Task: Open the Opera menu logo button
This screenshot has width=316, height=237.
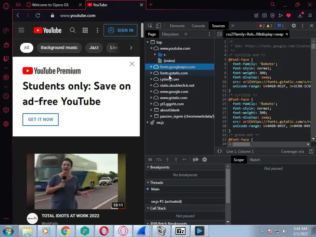Action: click(6, 6)
